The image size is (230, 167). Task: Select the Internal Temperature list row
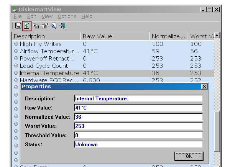(113, 73)
